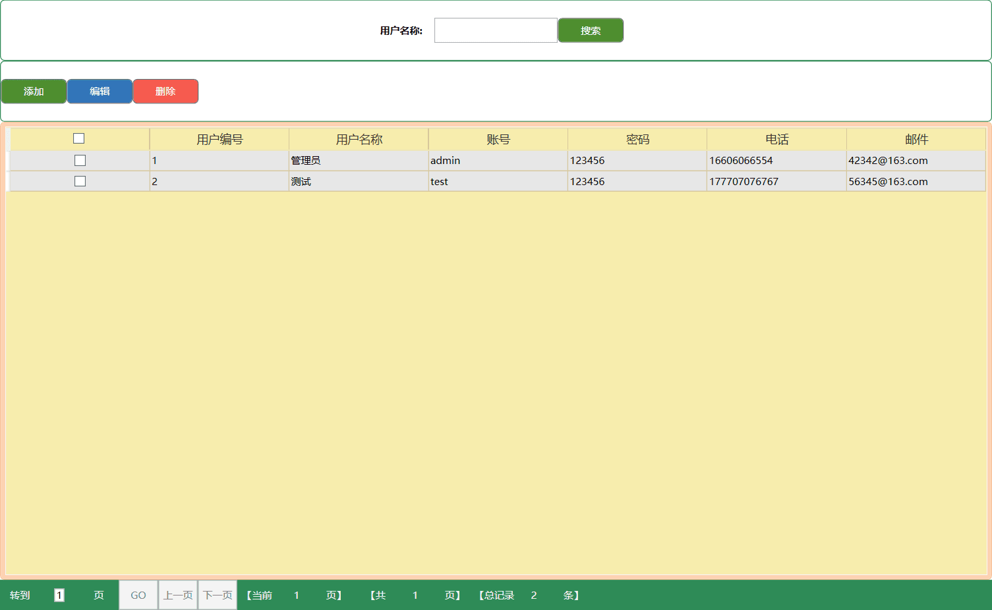Click the blue 编辑 edit button

pyautogui.click(x=100, y=92)
